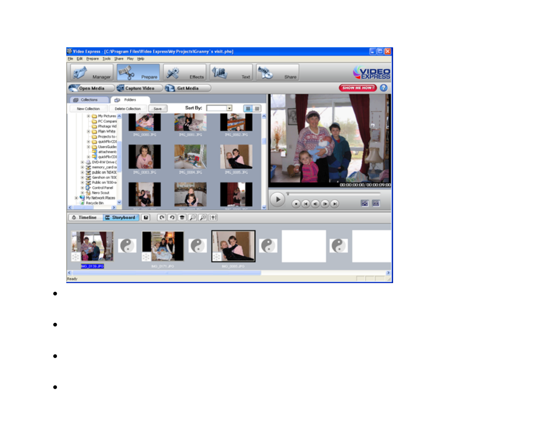This screenshot has width=553, height=442.
Task: Click the redo arrow icon
Action: coord(161,217)
